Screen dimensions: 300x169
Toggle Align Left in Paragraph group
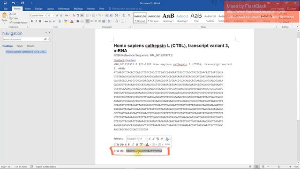[x=87, y=21]
